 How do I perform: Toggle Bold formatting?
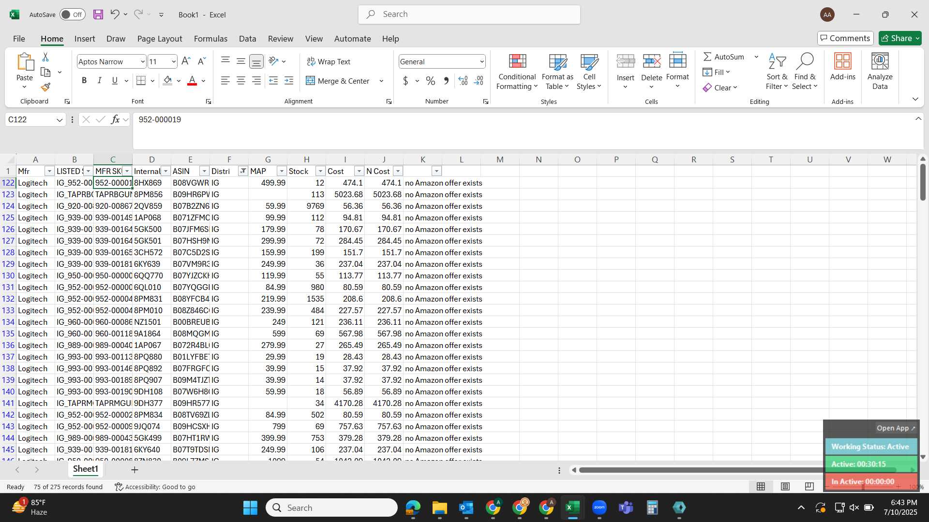[x=84, y=81]
